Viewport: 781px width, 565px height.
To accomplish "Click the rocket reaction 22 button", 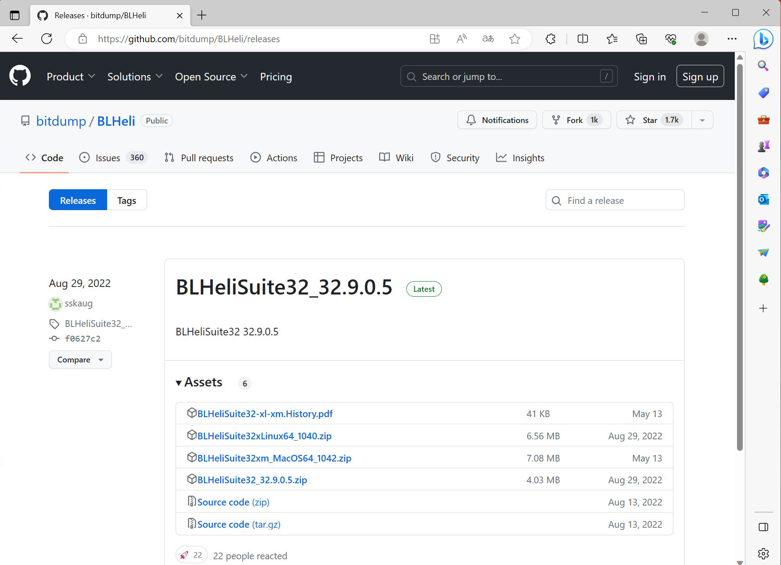I will click(192, 555).
